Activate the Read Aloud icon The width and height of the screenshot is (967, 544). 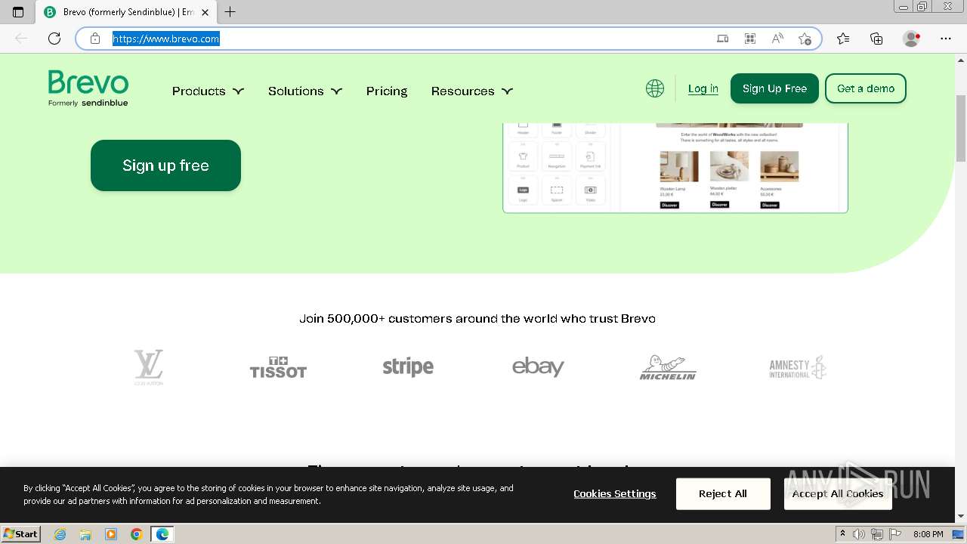coord(777,39)
